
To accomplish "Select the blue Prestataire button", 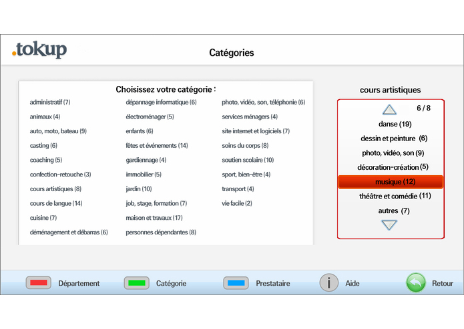I will (x=236, y=283).
